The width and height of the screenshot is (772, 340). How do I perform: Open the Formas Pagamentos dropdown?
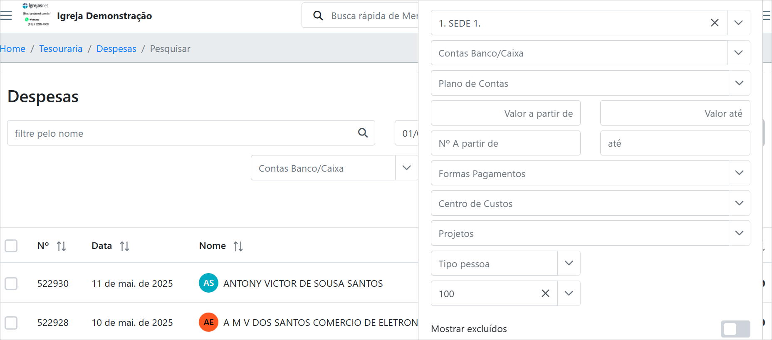[739, 173]
